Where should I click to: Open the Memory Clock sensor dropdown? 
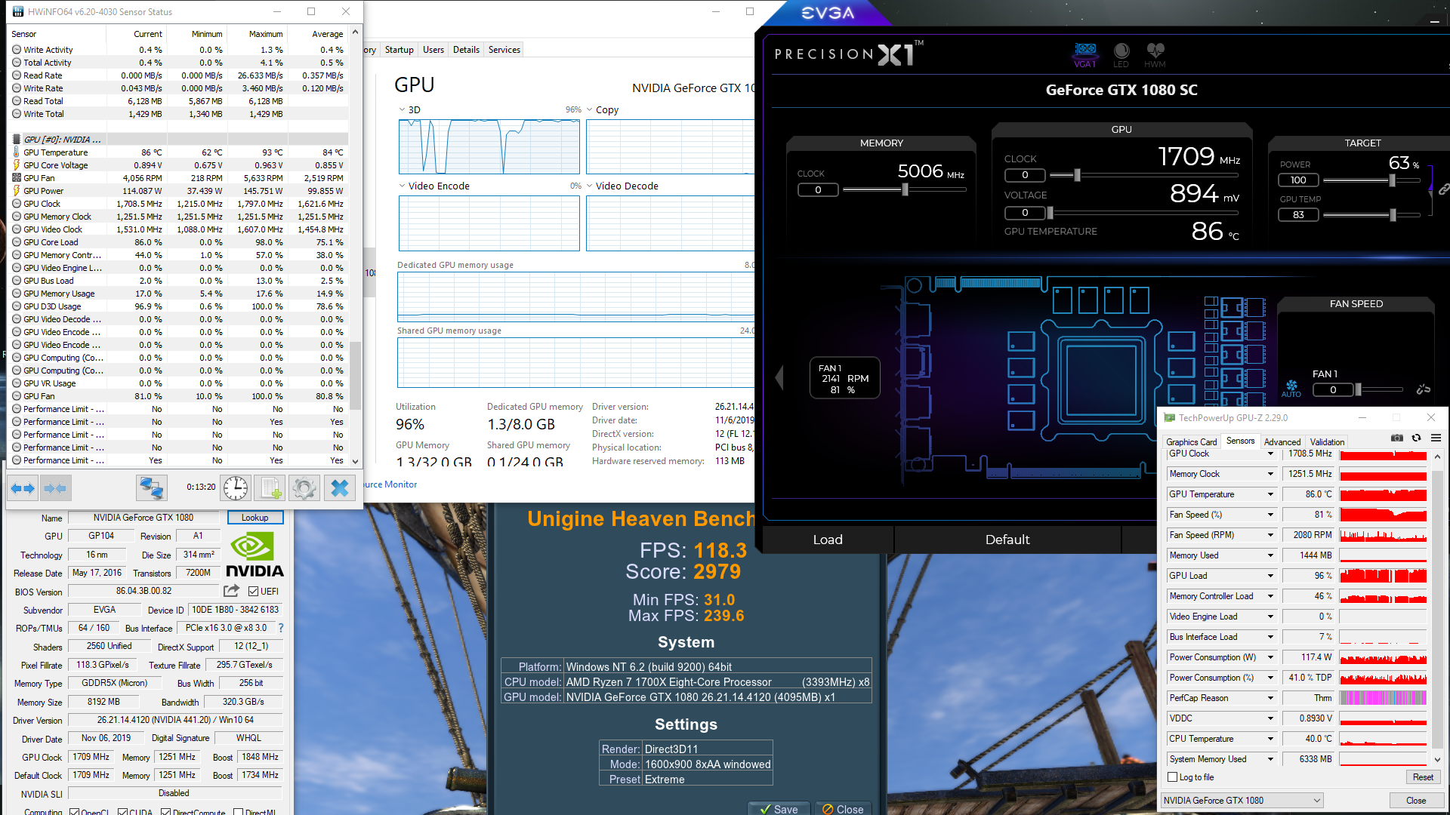point(1270,474)
